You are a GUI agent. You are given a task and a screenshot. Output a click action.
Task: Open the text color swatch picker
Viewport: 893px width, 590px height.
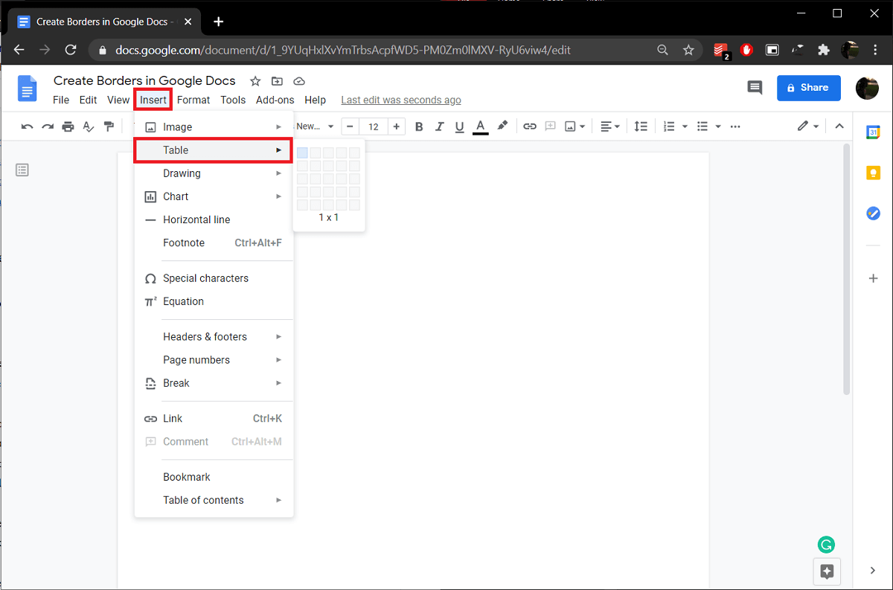pyautogui.click(x=480, y=126)
